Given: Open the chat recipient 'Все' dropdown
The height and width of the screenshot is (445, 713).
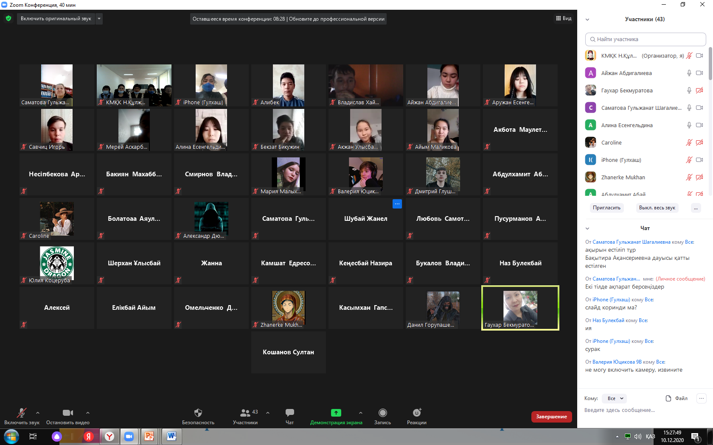Looking at the screenshot, I should point(615,398).
